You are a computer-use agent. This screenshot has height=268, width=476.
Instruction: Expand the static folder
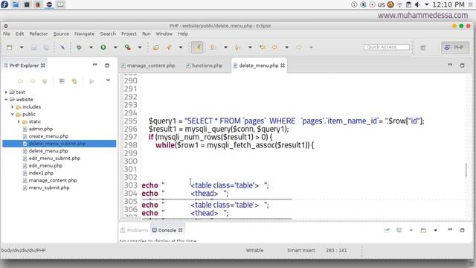(19, 121)
